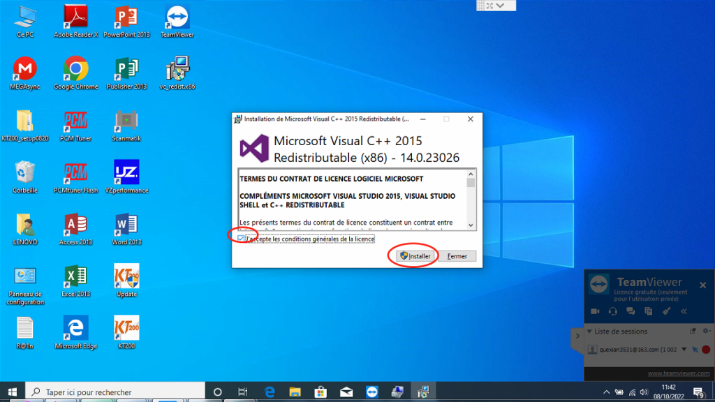Select Microsoft Edge desktop shortcut

[x=75, y=333]
